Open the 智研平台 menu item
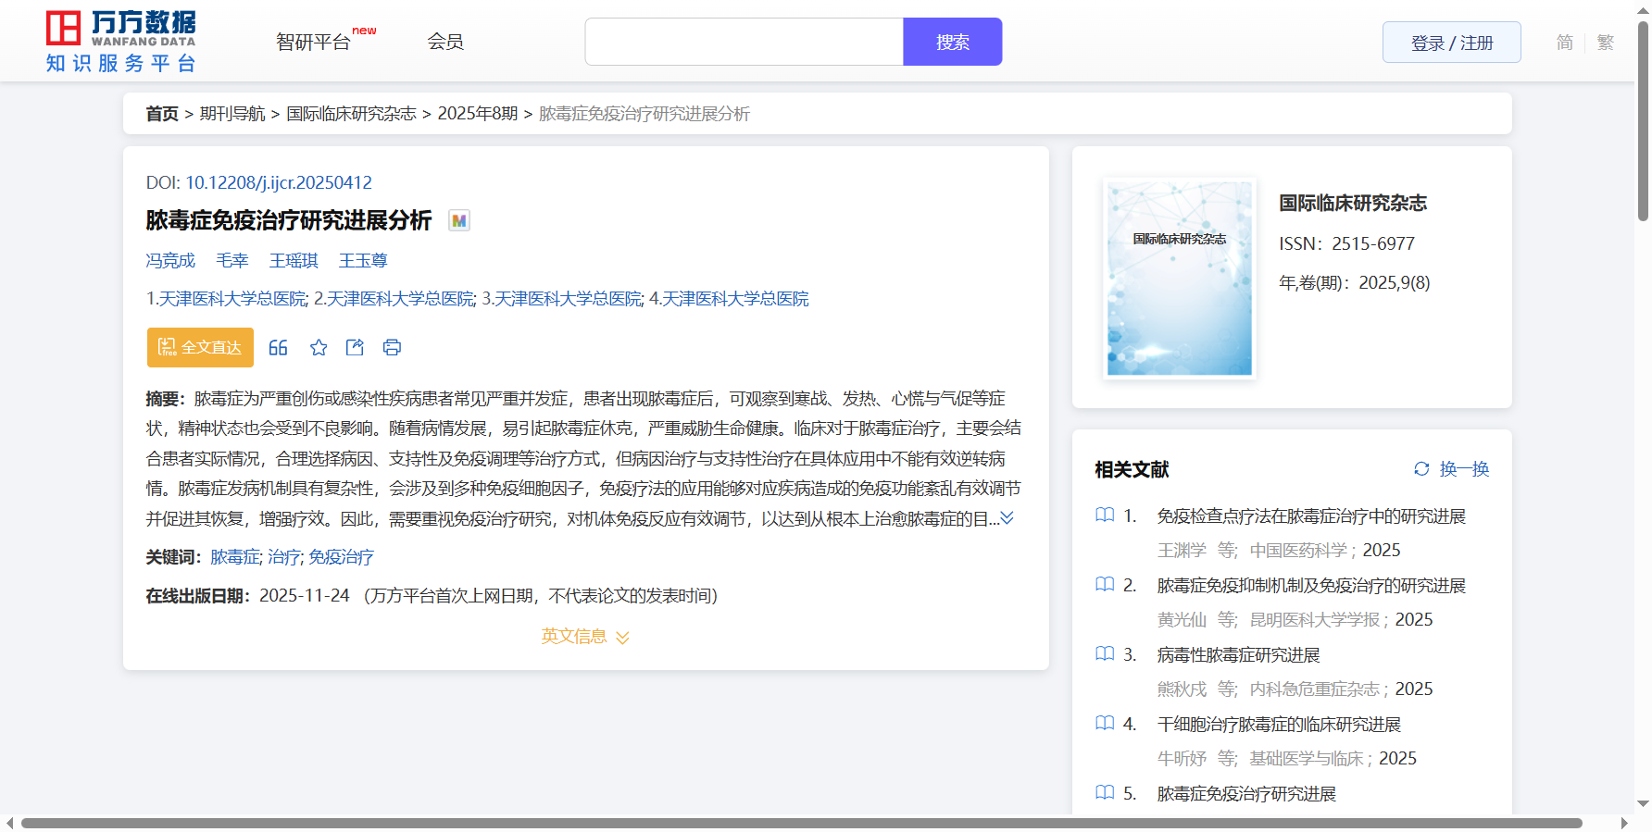 click(314, 43)
